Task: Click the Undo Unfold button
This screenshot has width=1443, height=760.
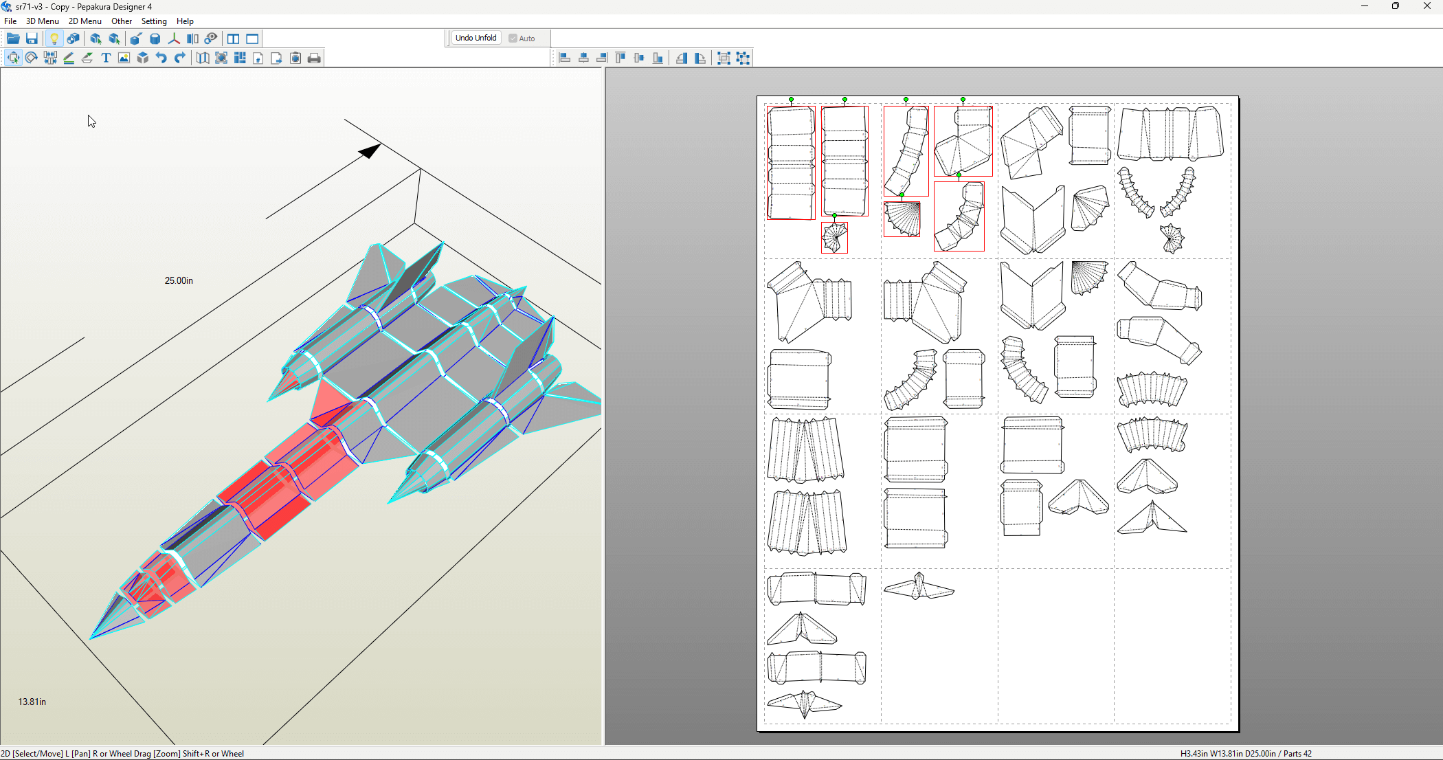Action: tap(476, 38)
